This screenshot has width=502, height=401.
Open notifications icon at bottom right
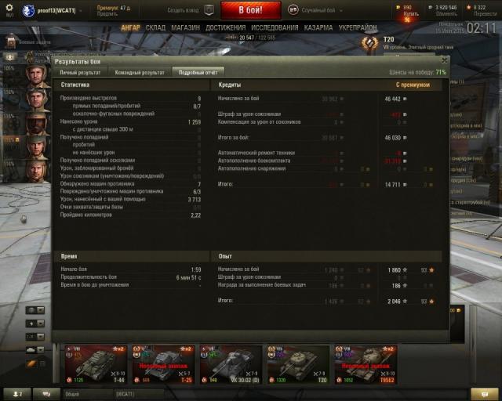[485, 394]
